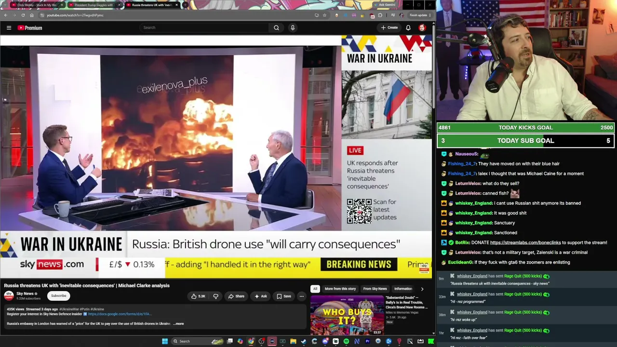Click the EuclideanG username in chat

point(460,262)
